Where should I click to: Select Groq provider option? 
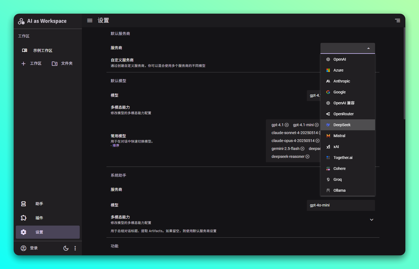coord(348,179)
